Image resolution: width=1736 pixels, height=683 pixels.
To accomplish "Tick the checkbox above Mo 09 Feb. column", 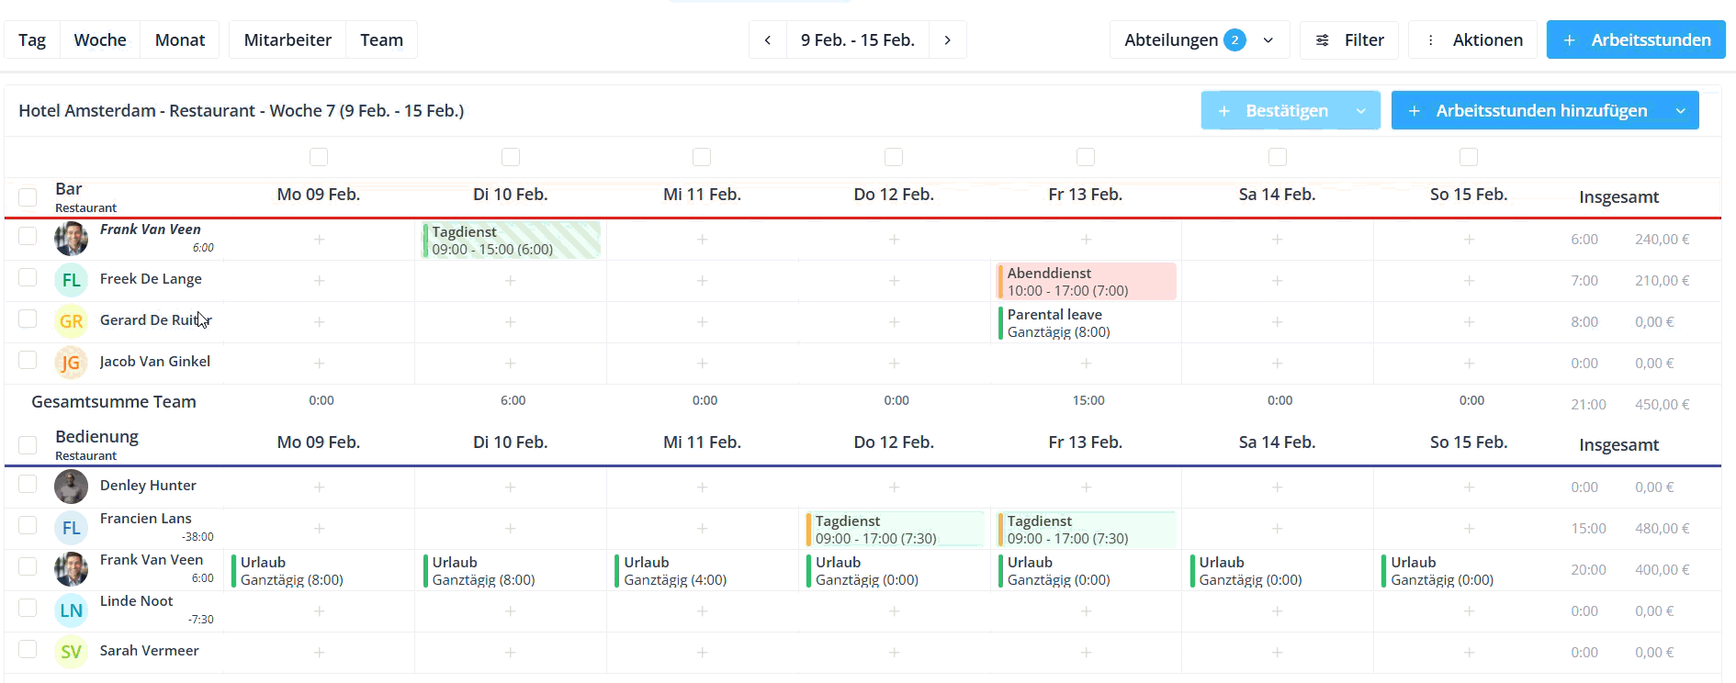I will click(319, 157).
